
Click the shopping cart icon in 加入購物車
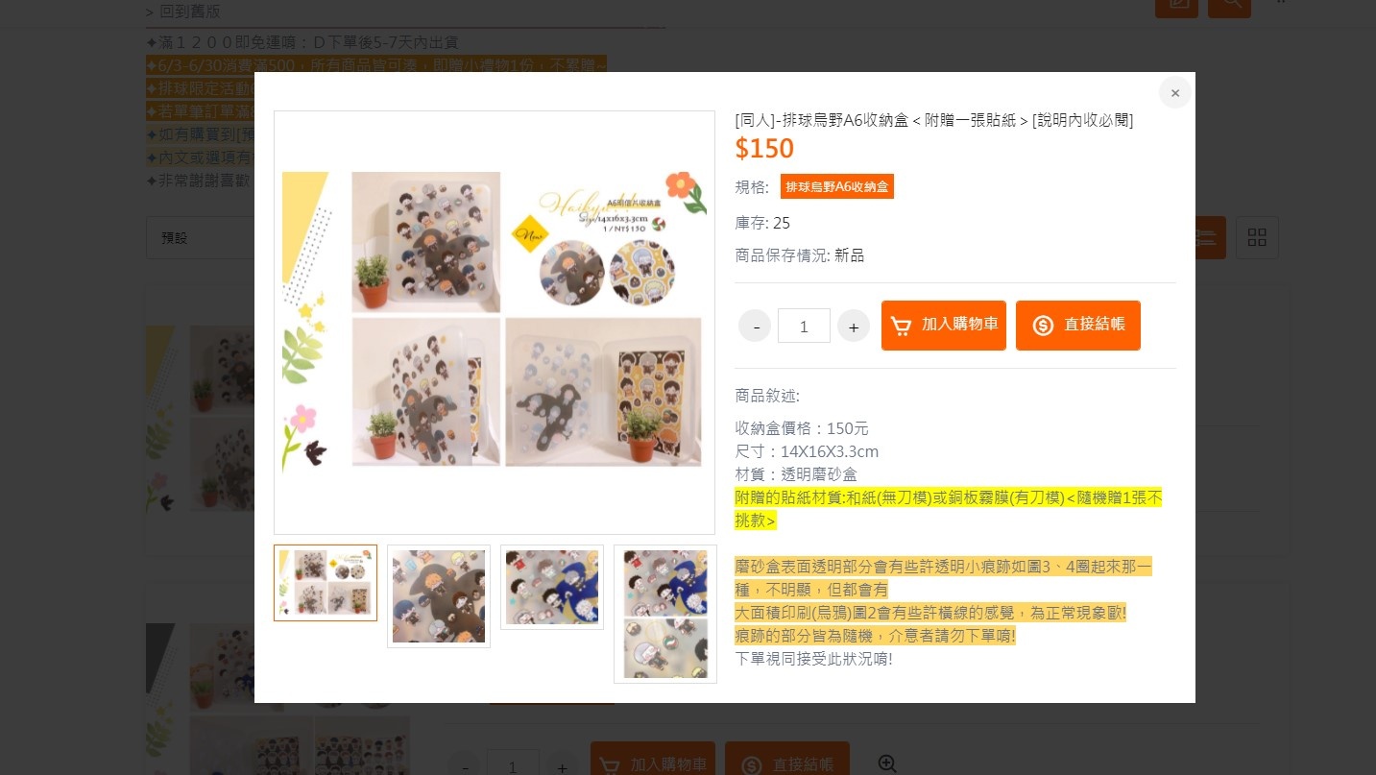click(x=901, y=326)
